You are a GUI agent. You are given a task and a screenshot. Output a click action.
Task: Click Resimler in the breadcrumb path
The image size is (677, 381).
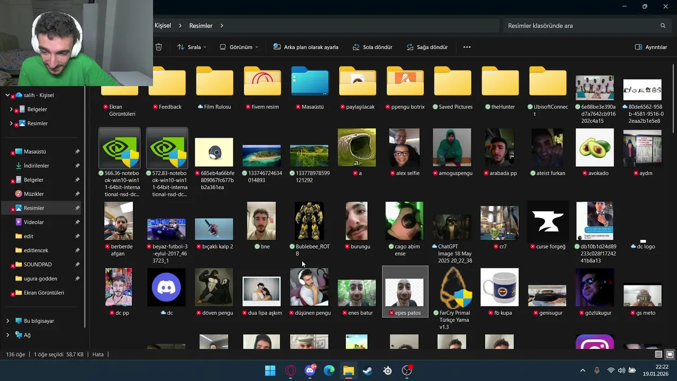coord(201,25)
